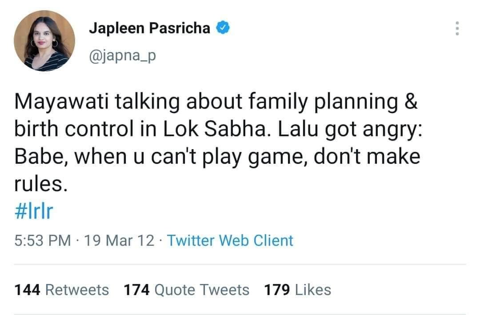The height and width of the screenshot is (315, 480).
Task: Click the phrase Lok Sabha in the tweet
Action: [238, 130]
